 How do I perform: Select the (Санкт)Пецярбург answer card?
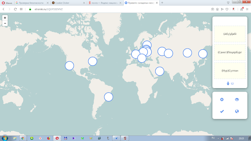[230, 52]
